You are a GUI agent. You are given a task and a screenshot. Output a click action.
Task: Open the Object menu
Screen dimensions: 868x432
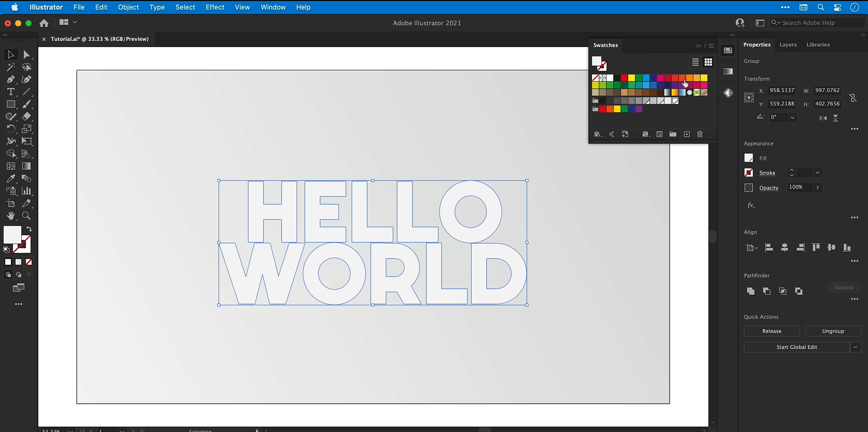pyautogui.click(x=128, y=7)
